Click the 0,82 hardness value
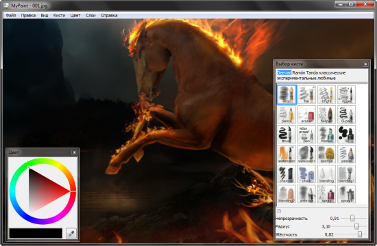The image size is (377, 246). tap(329, 234)
